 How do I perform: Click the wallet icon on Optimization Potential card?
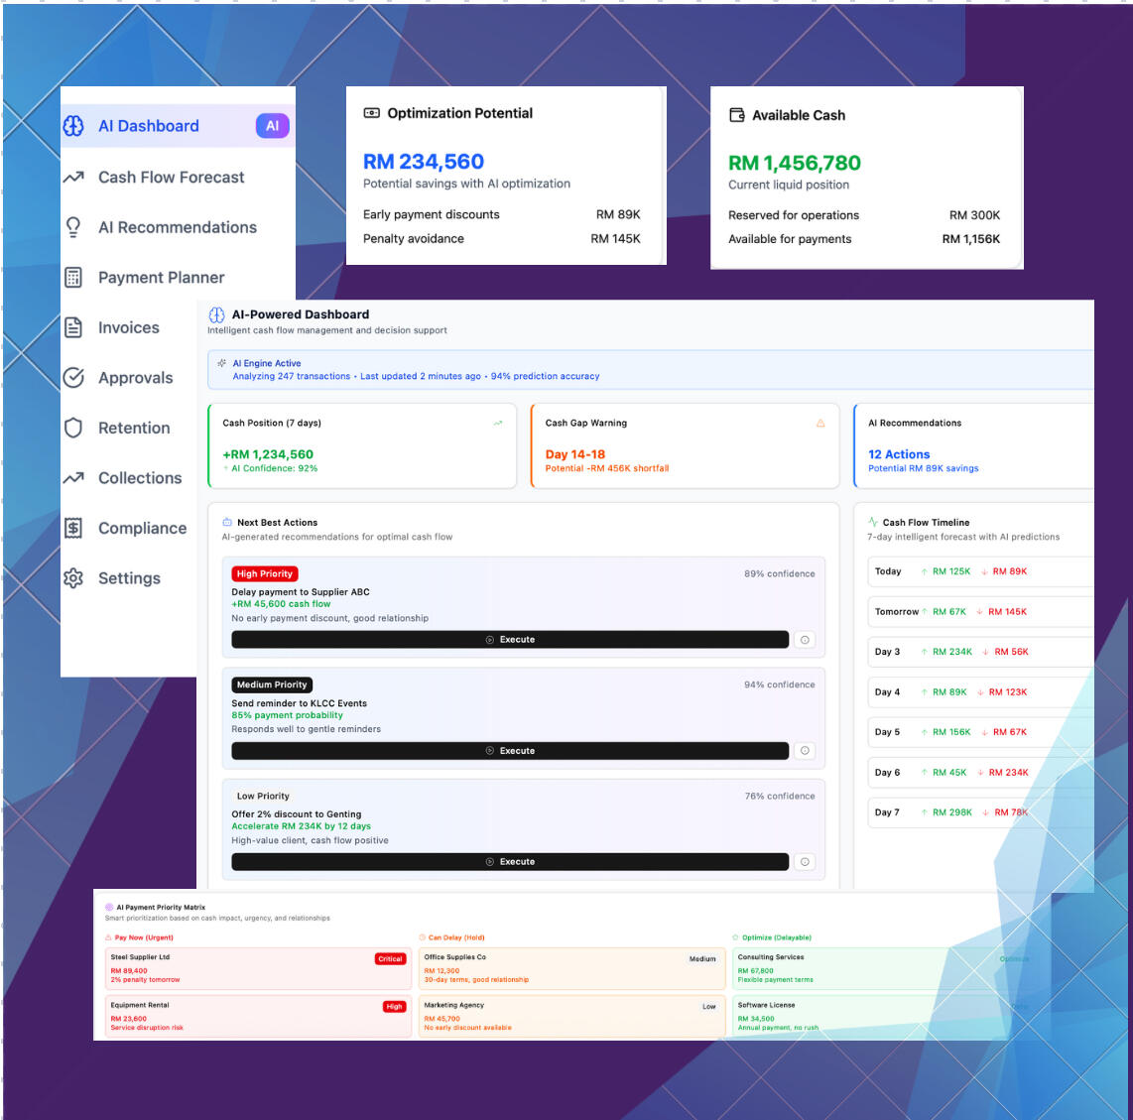(x=372, y=112)
